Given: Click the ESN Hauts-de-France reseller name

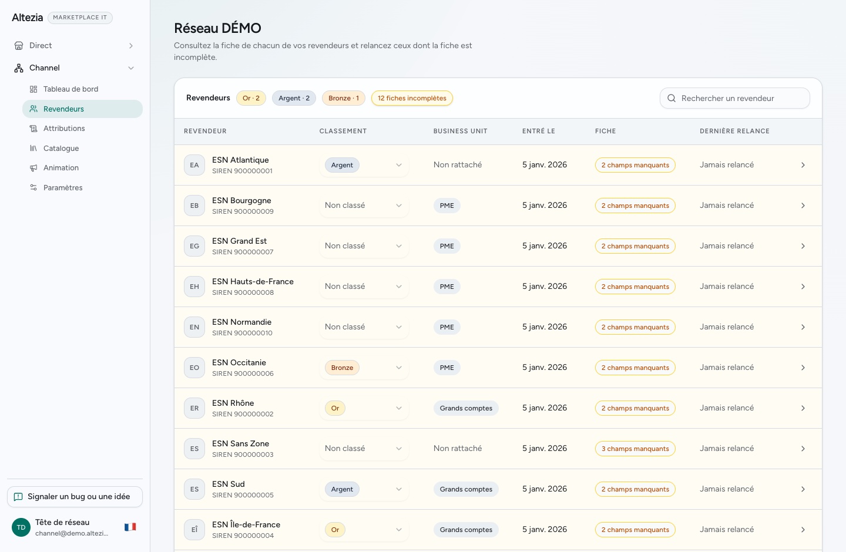Looking at the screenshot, I should pyautogui.click(x=253, y=281).
